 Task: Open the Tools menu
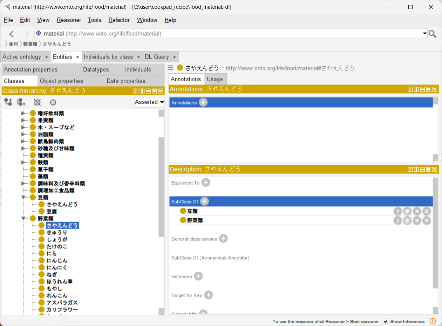pos(95,20)
